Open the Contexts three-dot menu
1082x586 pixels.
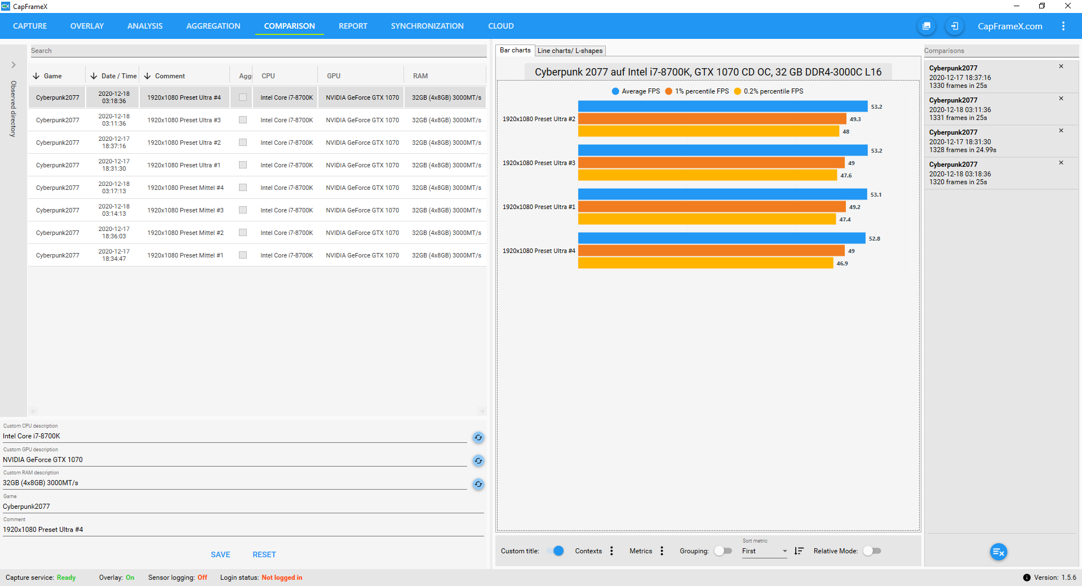611,551
